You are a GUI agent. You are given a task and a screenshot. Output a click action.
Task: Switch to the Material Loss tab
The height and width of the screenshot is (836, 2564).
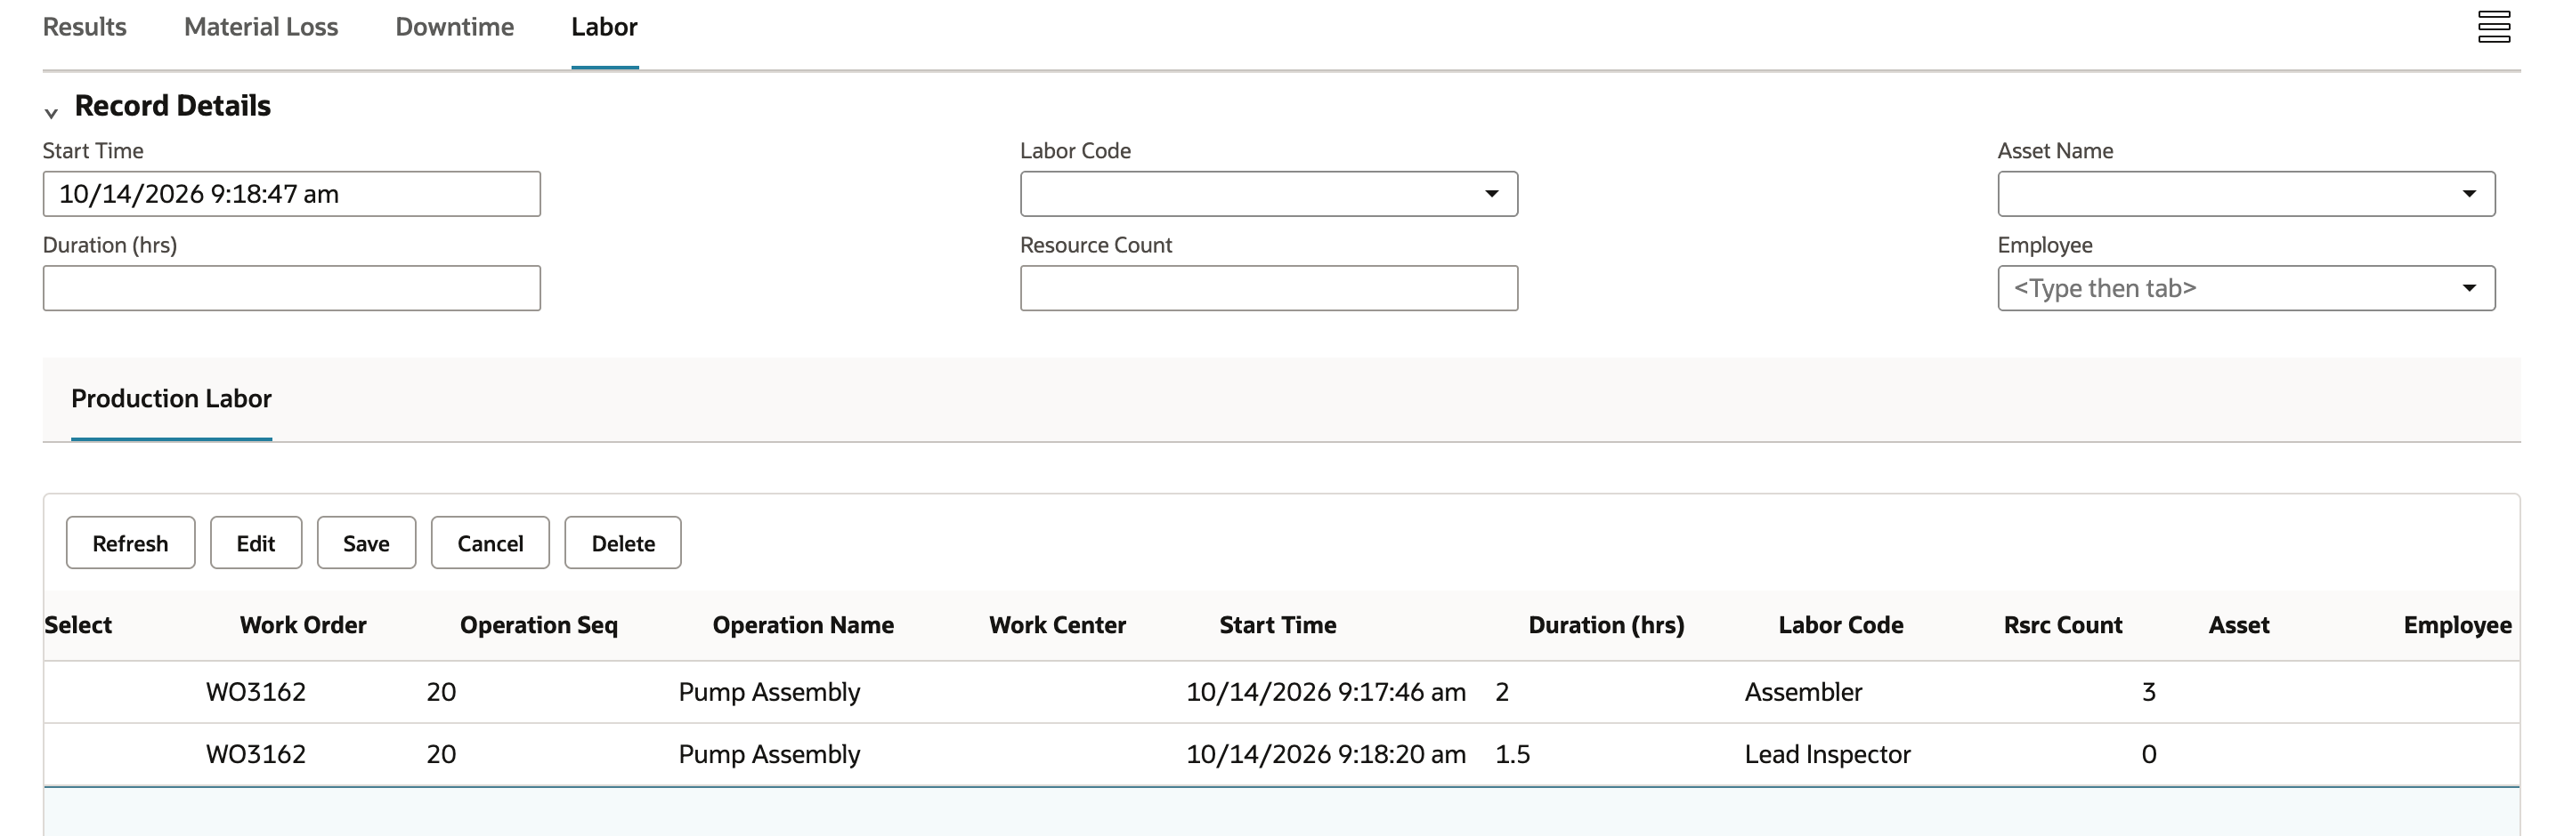261,27
